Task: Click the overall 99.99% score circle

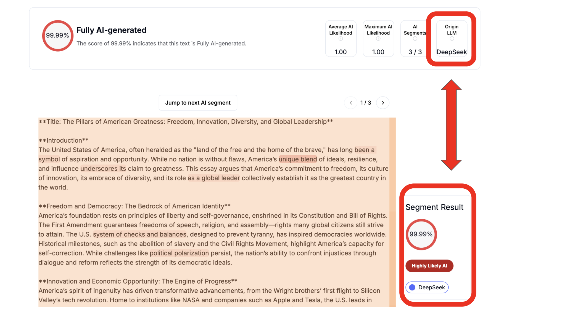Action: tap(57, 36)
